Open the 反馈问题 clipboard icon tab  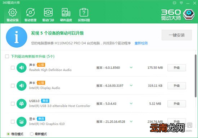(x=84, y=15)
